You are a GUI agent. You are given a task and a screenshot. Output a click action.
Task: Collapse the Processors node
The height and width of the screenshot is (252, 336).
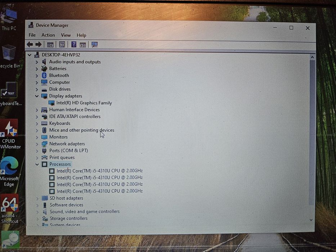point(37,165)
